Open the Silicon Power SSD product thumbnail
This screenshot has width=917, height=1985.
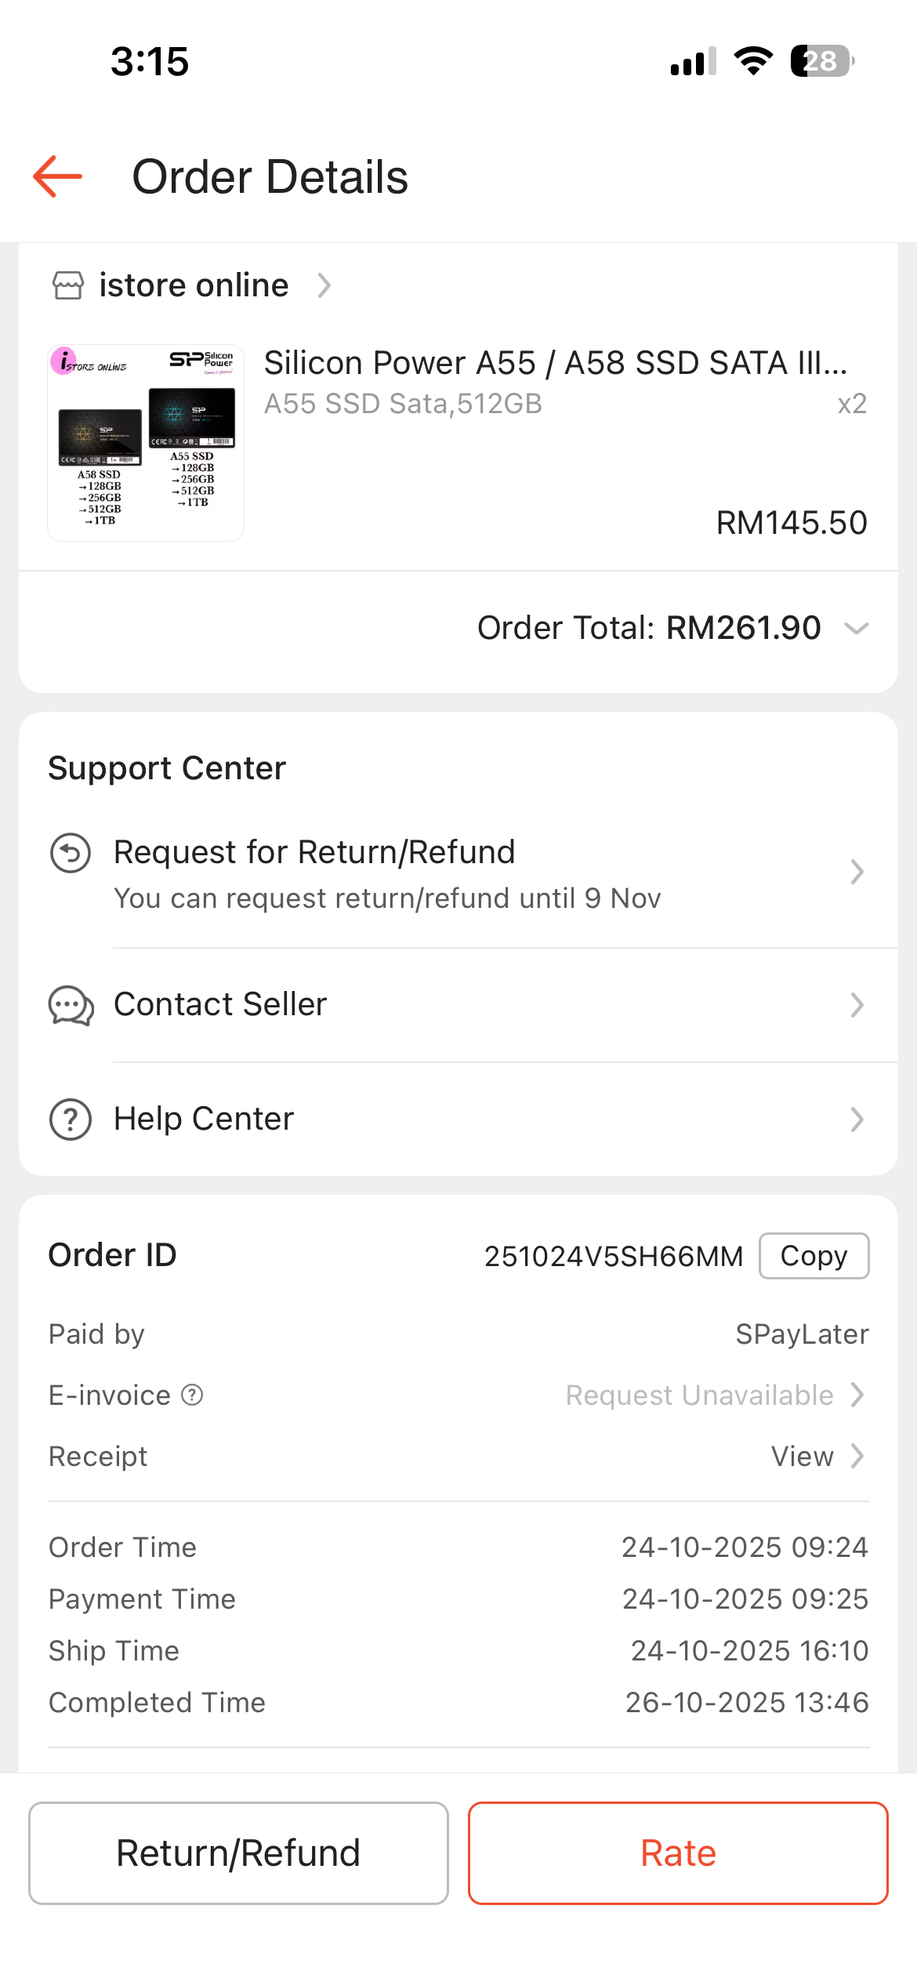[146, 443]
